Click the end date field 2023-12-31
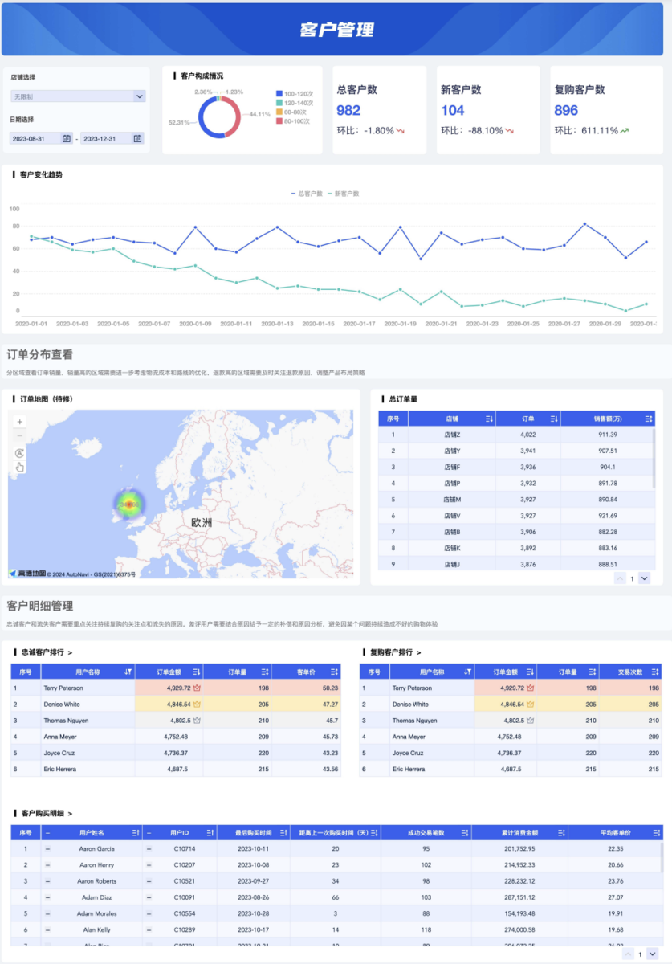This screenshot has height=964, width=672. pos(112,138)
